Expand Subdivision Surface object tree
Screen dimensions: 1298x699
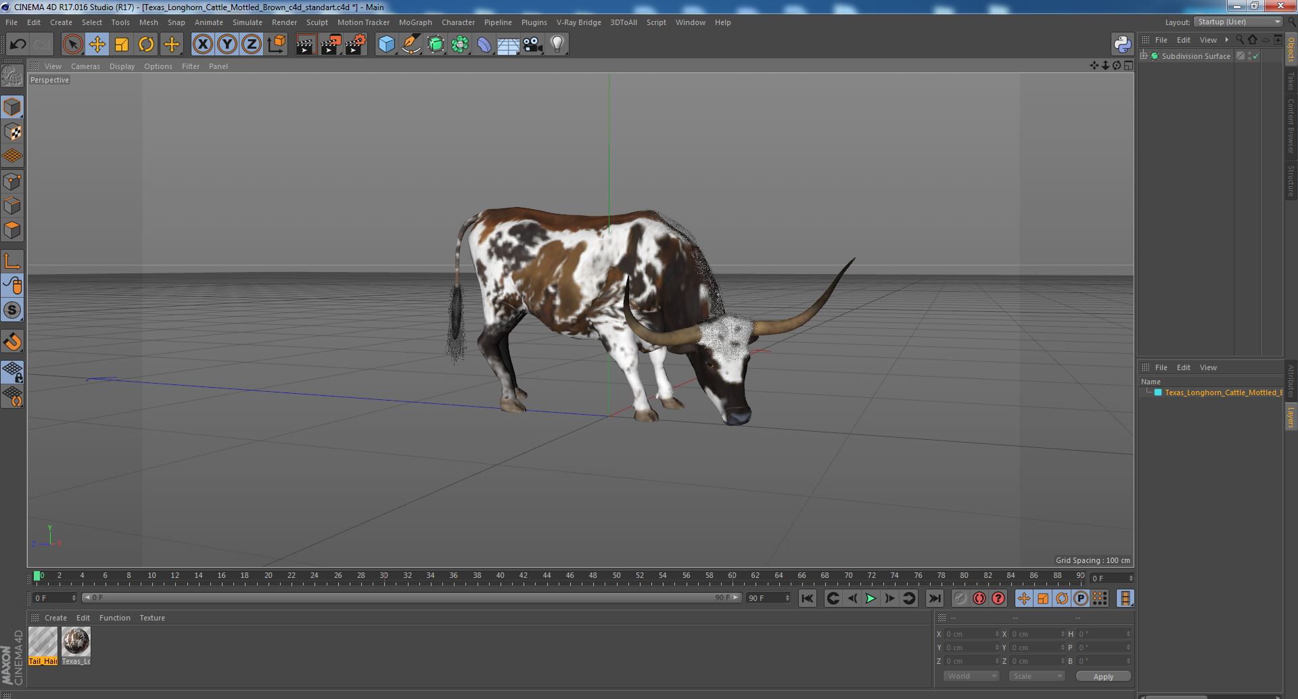point(1144,56)
